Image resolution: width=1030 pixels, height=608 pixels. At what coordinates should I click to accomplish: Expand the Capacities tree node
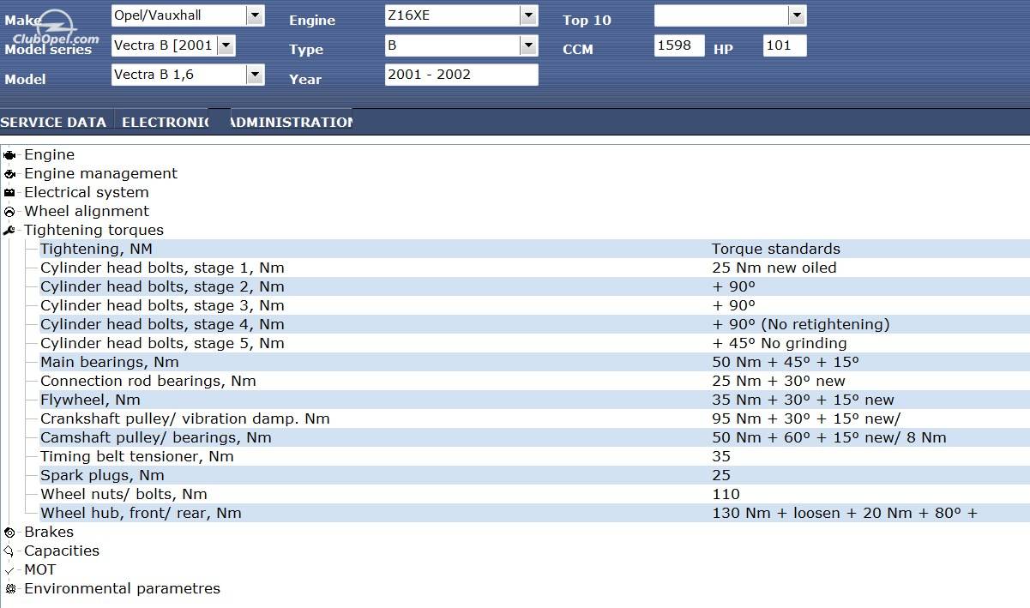(x=62, y=551)
